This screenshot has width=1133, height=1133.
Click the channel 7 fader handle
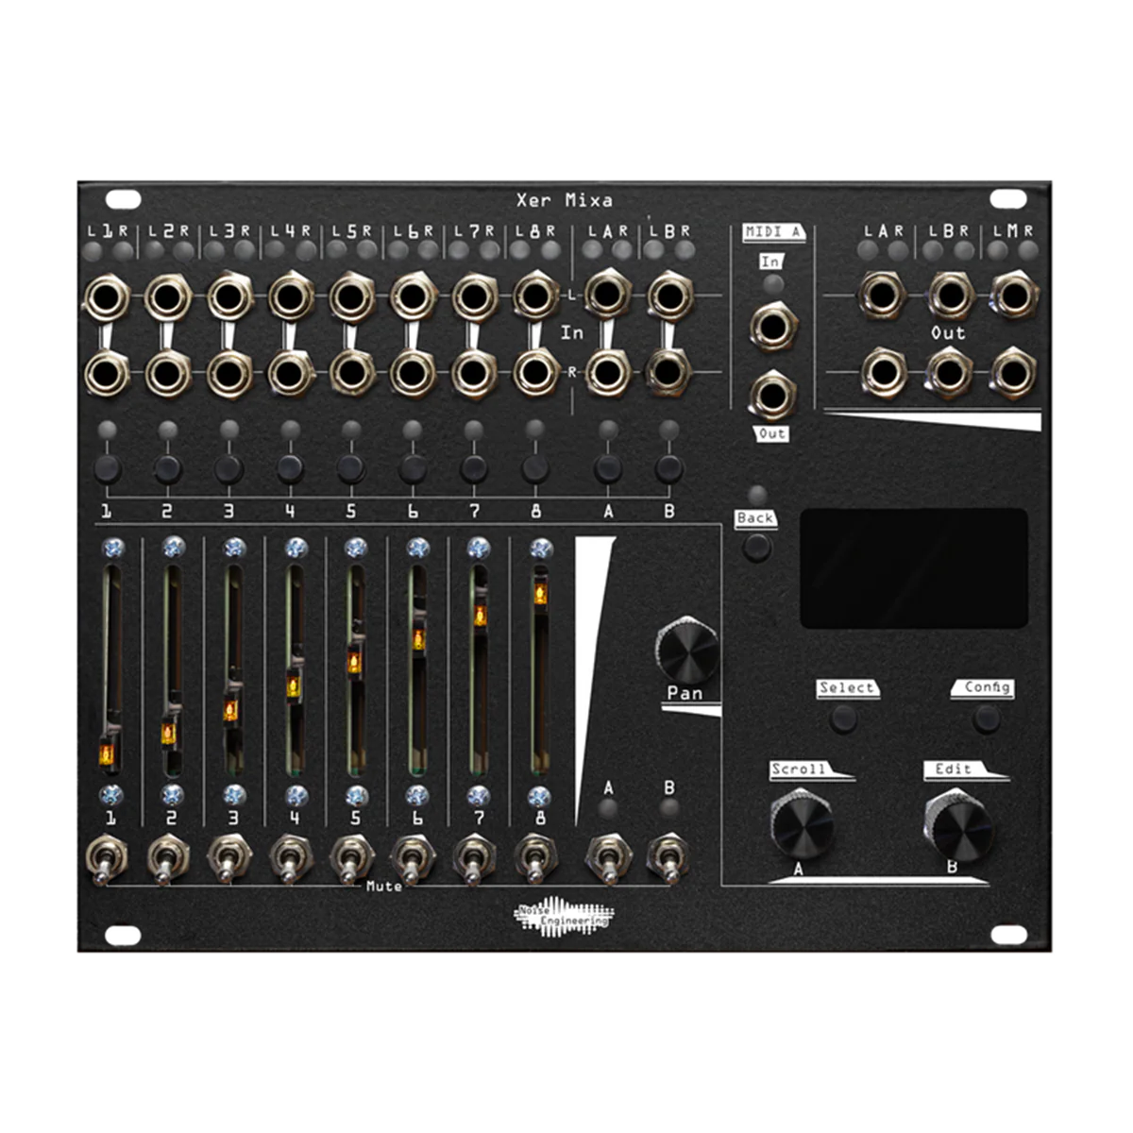(480, 616)
